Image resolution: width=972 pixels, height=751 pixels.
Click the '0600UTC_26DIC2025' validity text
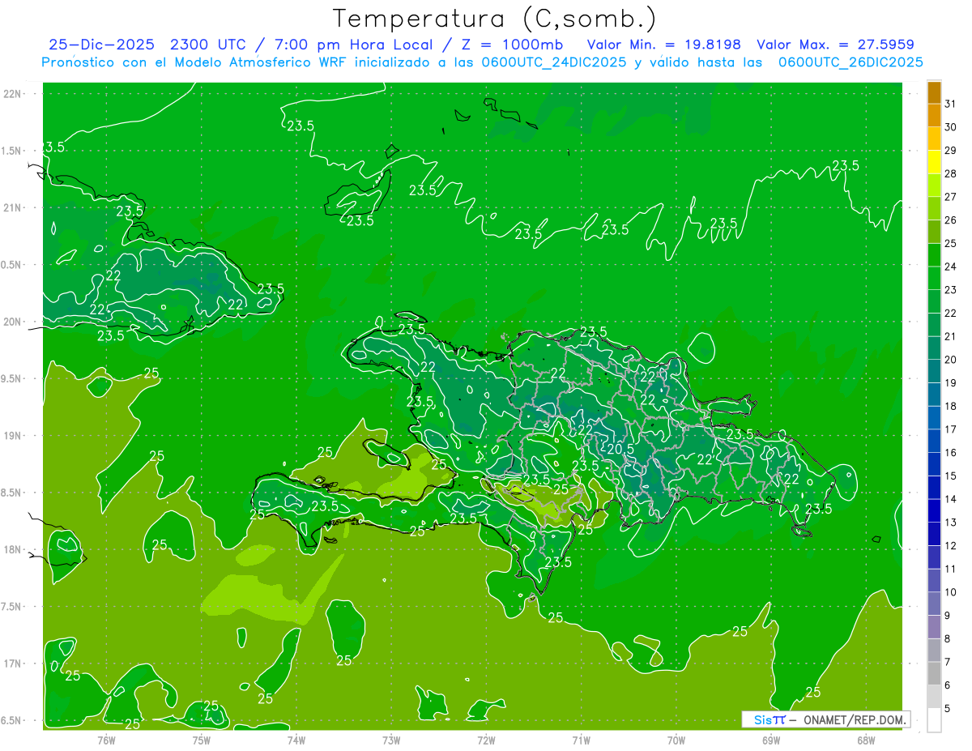coord(850,62)
